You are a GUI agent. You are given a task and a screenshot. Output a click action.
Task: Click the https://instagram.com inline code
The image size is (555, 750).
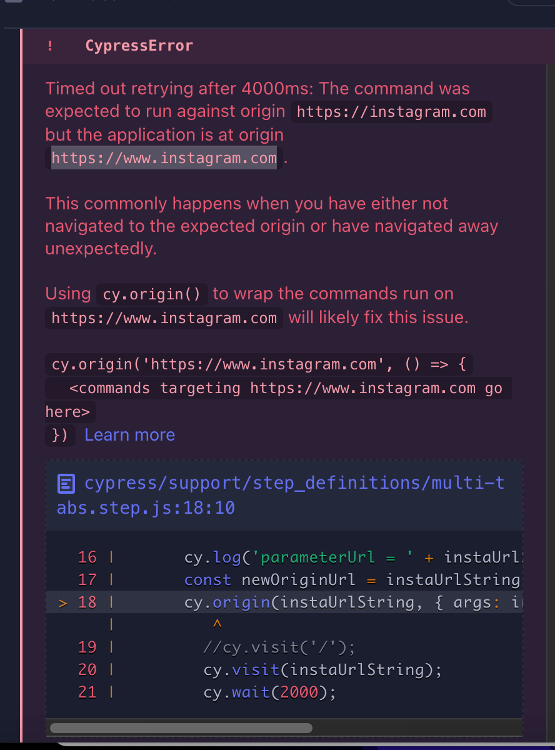pyautogui.click(x=392, y=112)
